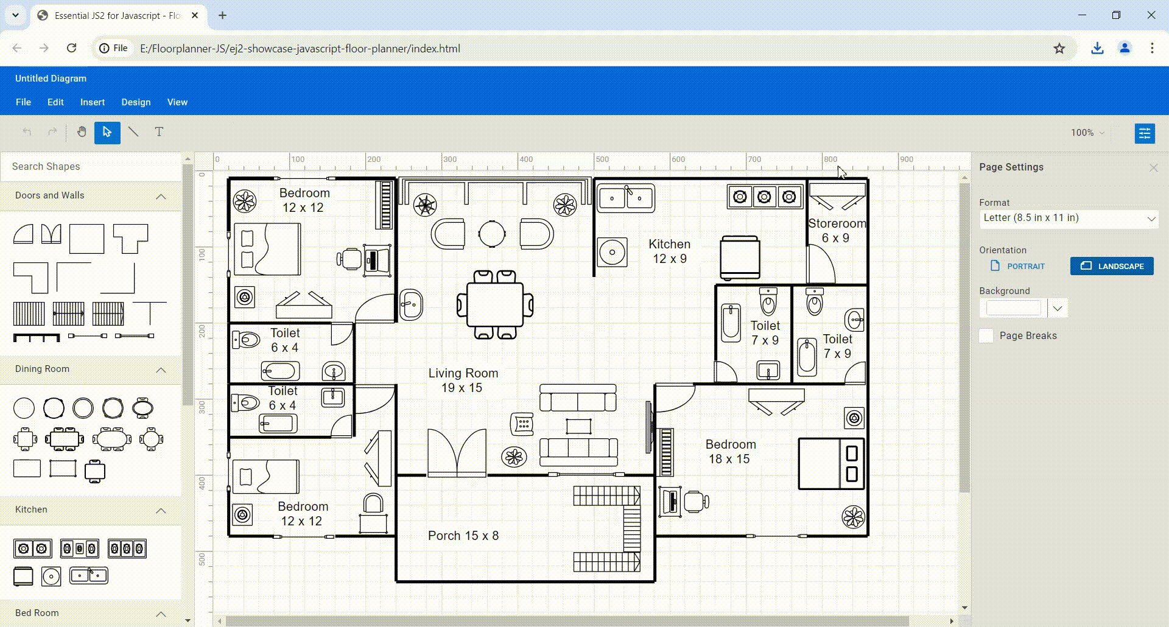The width and height of the screenshot is (1169, 627).
Task: Pick the single door shape
Action: coord(23,234)
